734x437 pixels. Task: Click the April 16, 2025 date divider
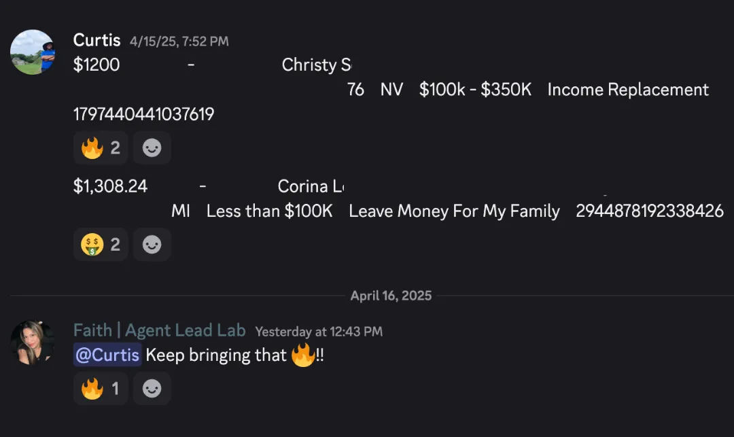(x=391, y=296)
